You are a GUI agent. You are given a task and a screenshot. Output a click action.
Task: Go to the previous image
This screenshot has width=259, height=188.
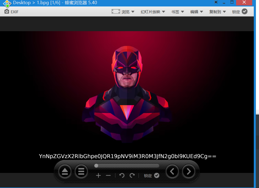click(172, 171)
